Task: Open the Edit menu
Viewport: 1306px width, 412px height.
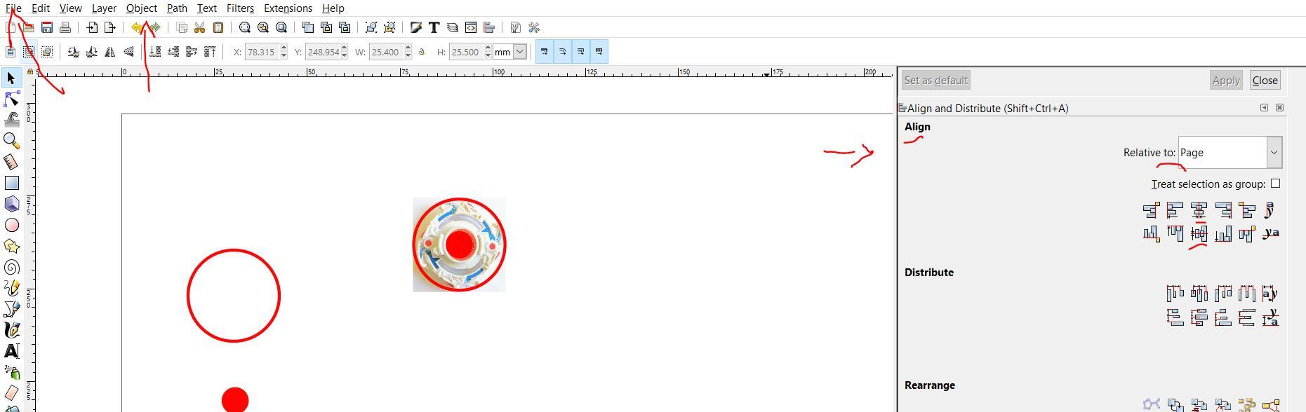Action: click(x=40, y=8)
